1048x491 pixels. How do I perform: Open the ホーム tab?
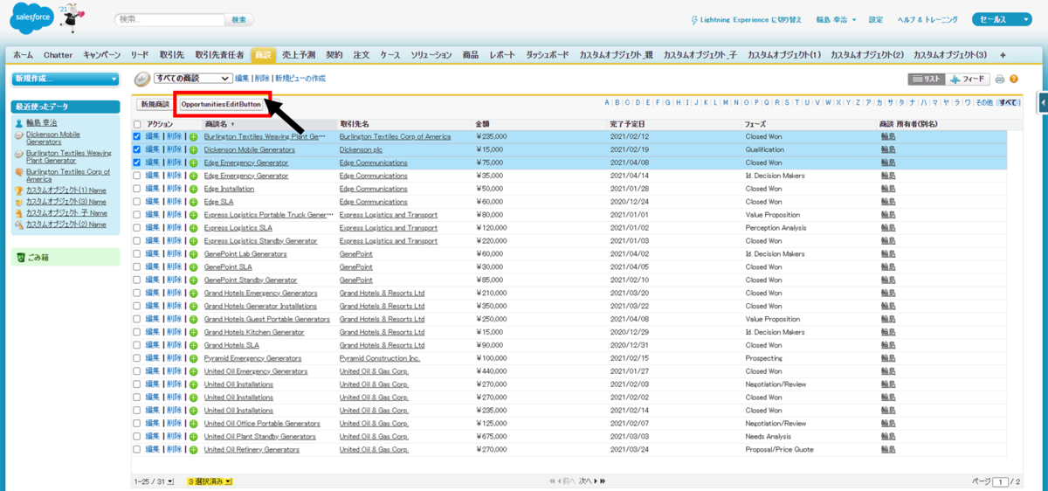pos(24,55)
